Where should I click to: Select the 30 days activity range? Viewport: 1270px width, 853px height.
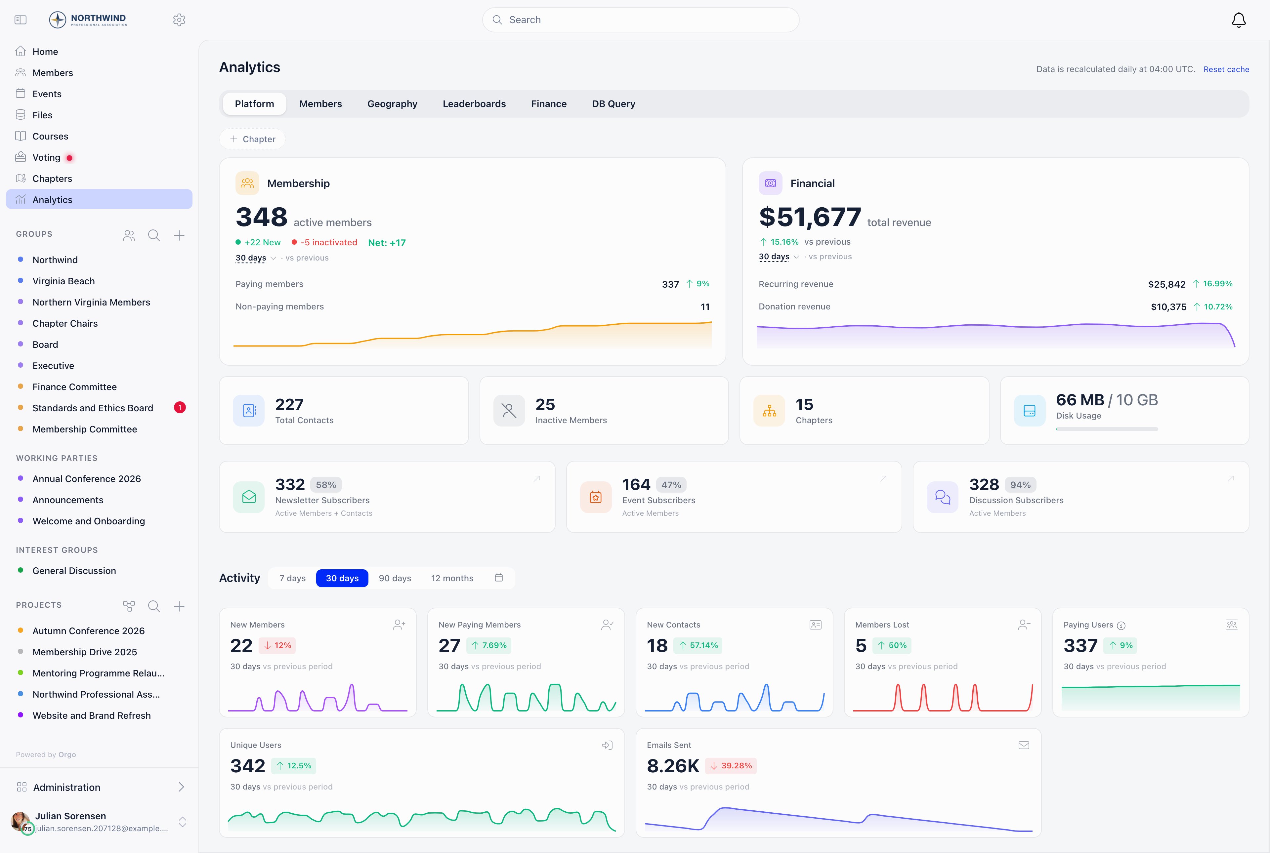[342, 578]
